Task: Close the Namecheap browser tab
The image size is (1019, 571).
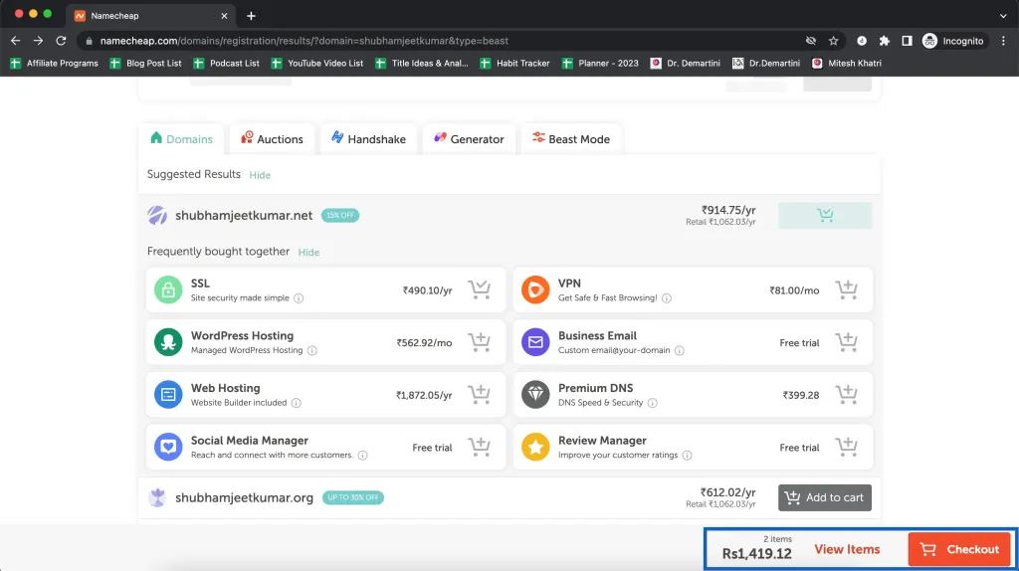Action: click(224, 16)
